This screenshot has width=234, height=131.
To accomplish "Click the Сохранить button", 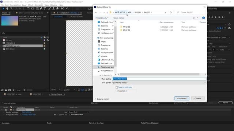I will click(x=182, y=99).
